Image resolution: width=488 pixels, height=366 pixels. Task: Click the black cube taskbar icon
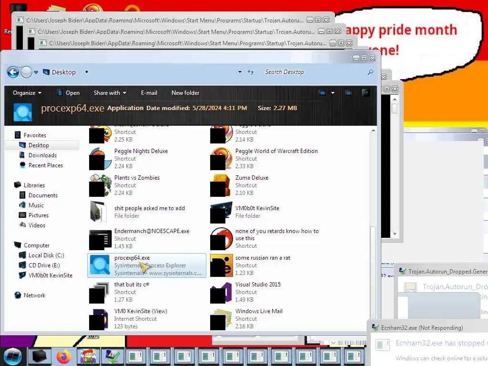(x=39, y=356)
